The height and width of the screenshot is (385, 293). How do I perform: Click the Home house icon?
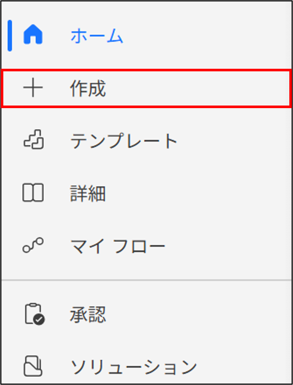pos(33,36)
